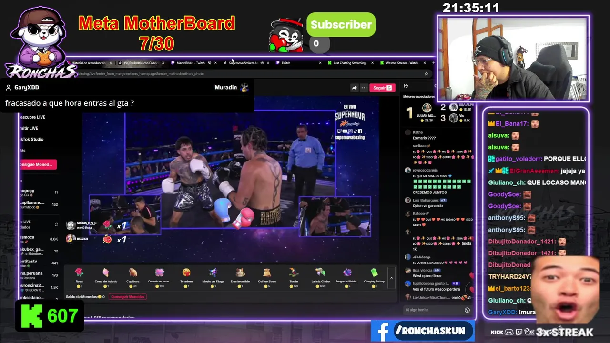Send the La Isla Globo gift
610x343 pixels.
tap(321, 277)
